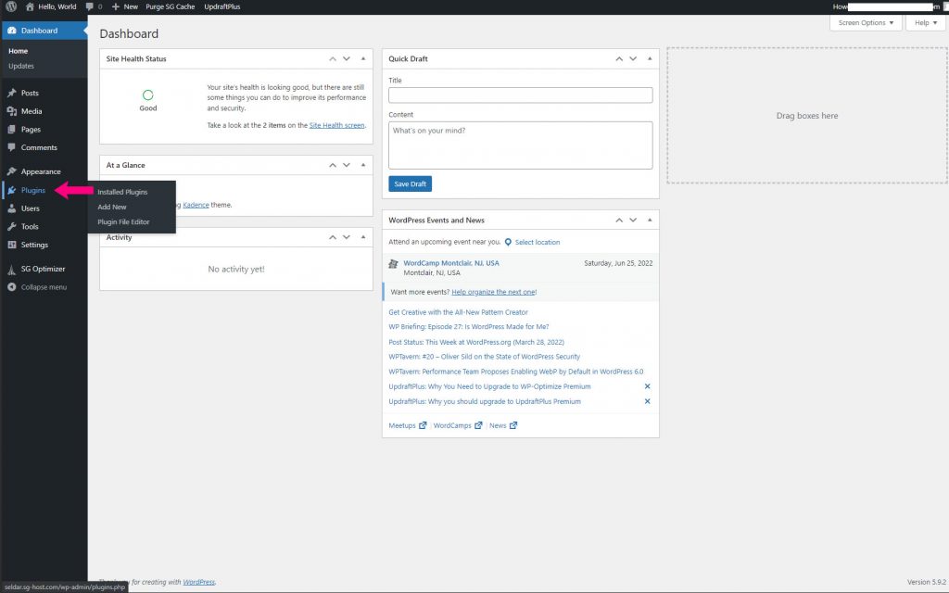
Task: Toggle WordPress Events and News panel
Action: [650, 221]
